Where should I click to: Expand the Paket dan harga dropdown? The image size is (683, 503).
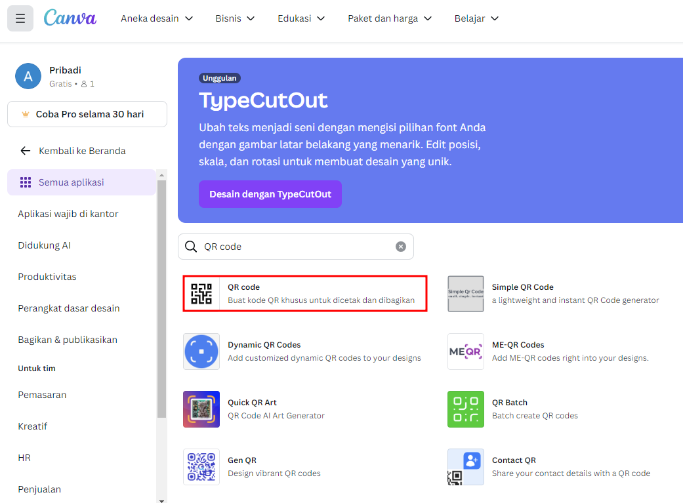point(390,18)
